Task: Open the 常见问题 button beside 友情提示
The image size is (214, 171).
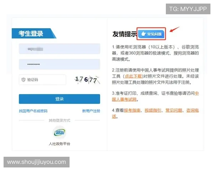Action: (151, 34)
